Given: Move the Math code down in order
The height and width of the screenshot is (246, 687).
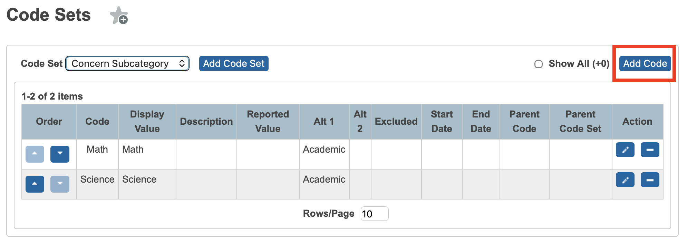Looking at the screenshot, I should pos(60,154).
